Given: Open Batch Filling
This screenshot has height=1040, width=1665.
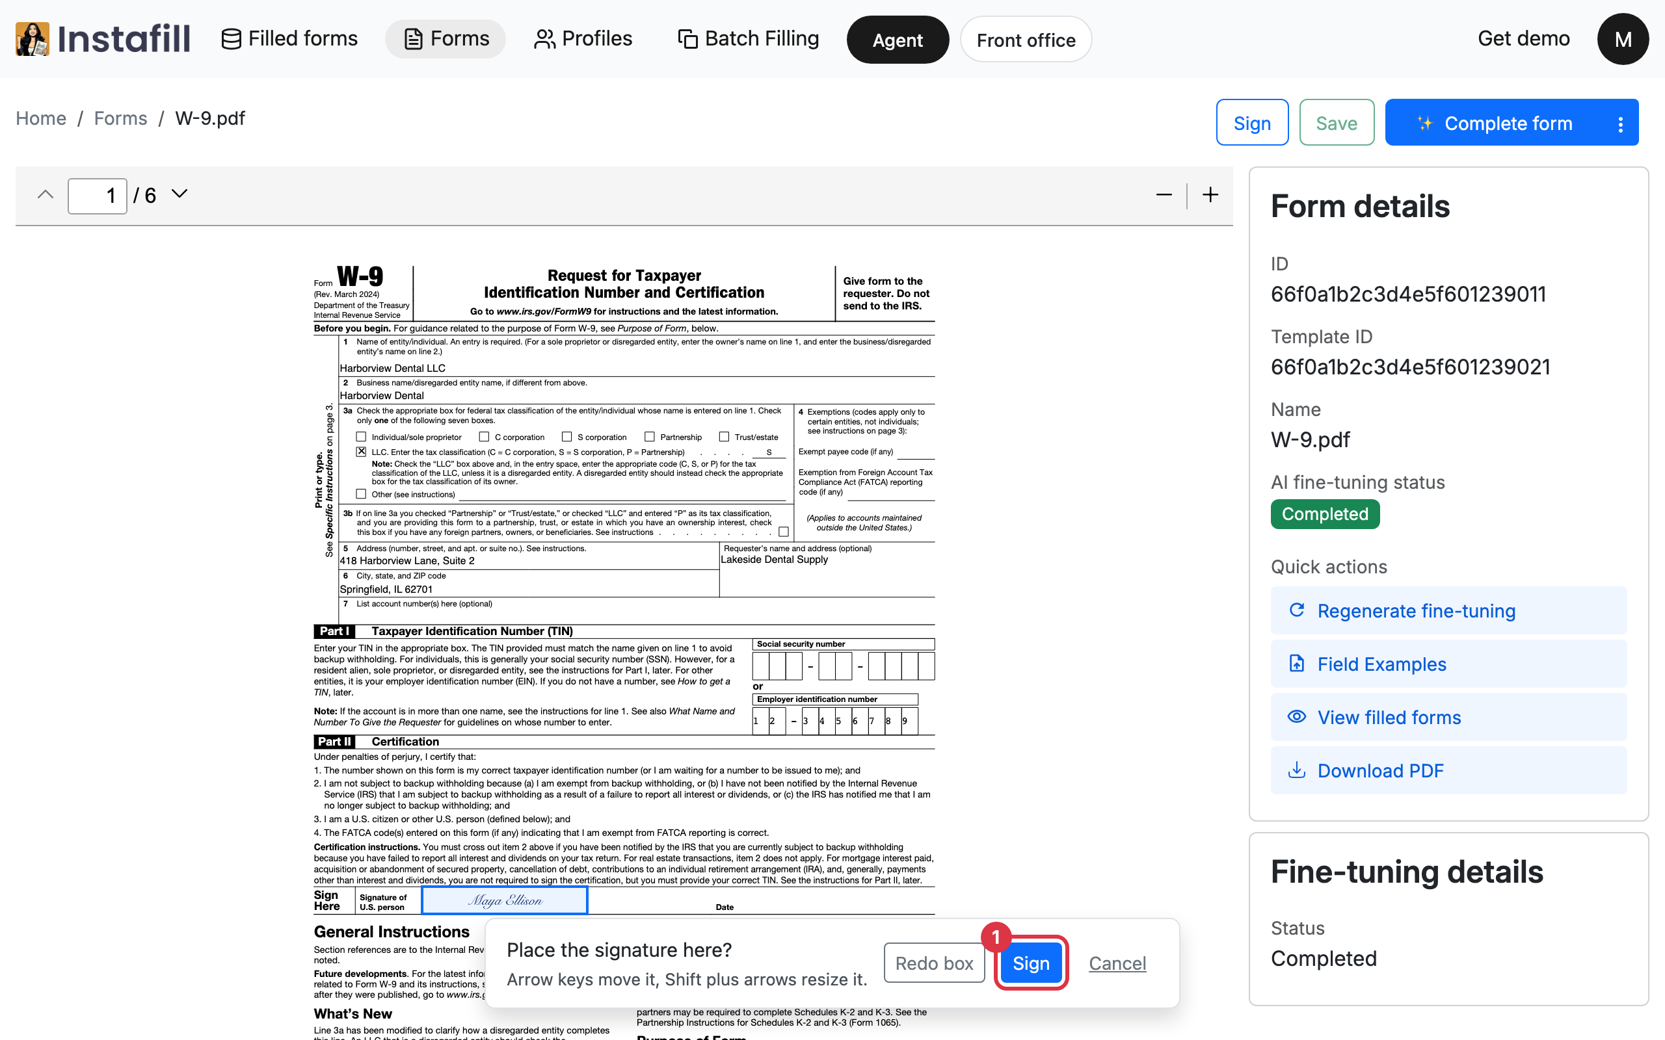Looking at the screenshot, I should tap(749, 38).
